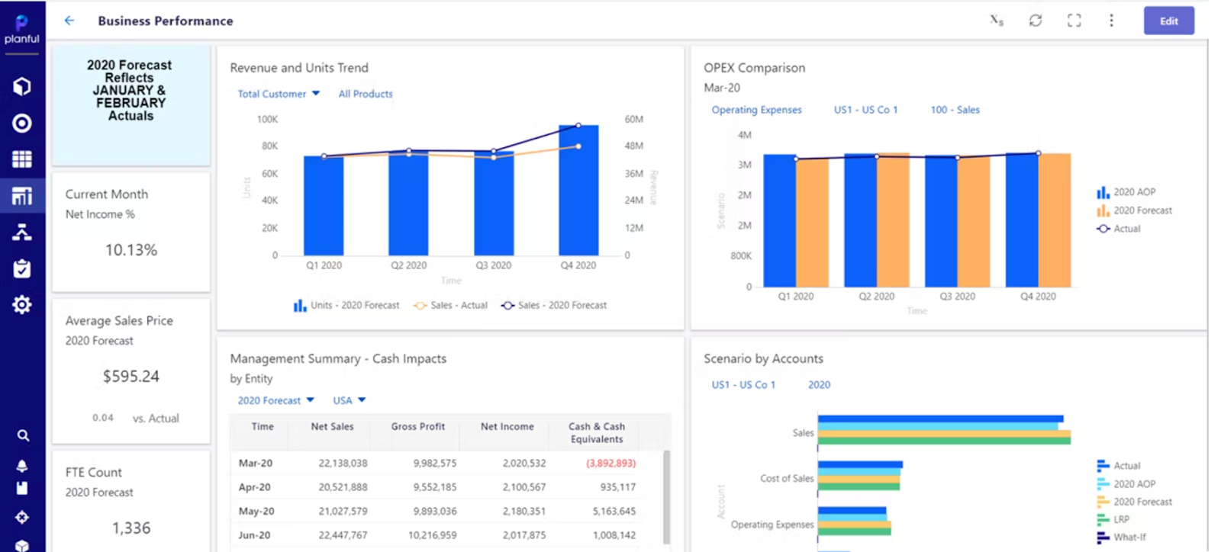Select the dashboards chart icon in sidebar
The width and height of the screenshot is (1221, 552).
click(x=22, y=196)
